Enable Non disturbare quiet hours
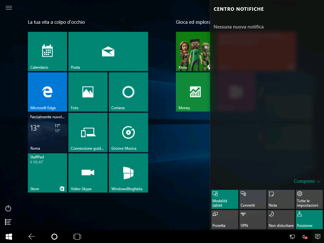Screen dimensions: 324x243 [x=281, y=220]
